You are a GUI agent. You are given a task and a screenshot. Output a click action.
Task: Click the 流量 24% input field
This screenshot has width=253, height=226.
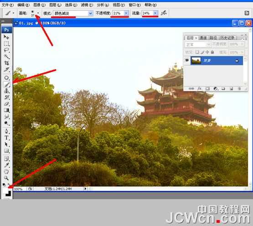(147, 13)
